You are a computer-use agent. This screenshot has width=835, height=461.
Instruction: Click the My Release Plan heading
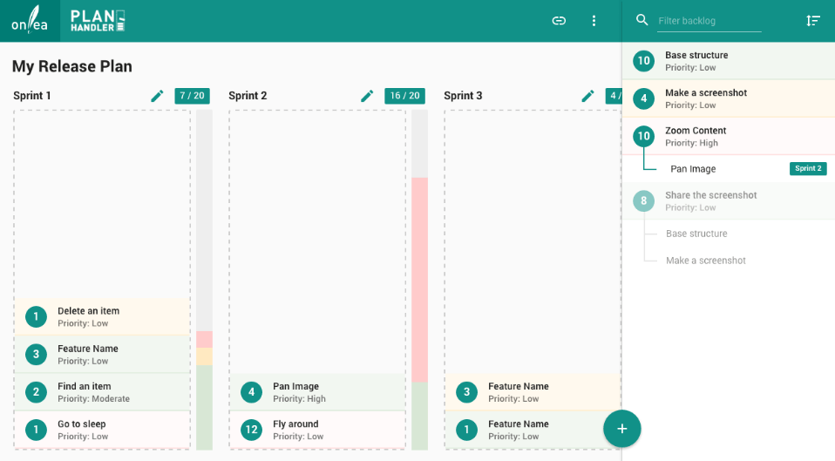click(71, 66)
